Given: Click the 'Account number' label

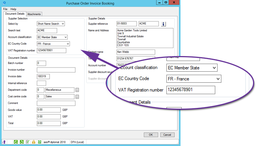Looking at the screenshot, I should 97,66.
